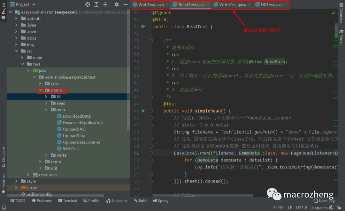Expand the read package

click(46, 103)
